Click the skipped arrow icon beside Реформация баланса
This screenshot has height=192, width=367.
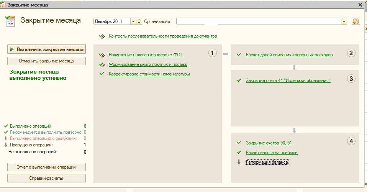click(x=239, y=162)
